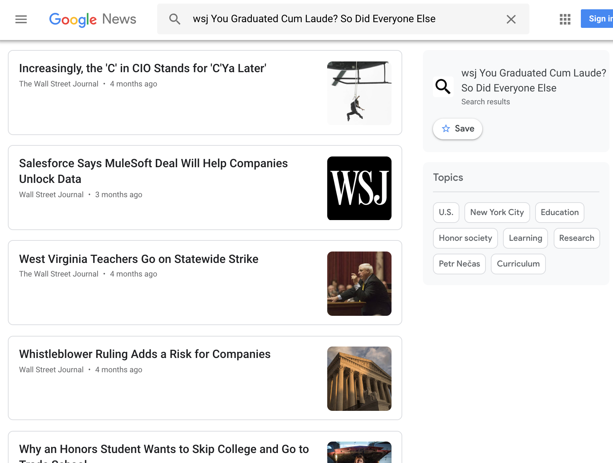Select the Curriculum topic chip
613x463 pixels.
pyautogui.click(x=518, y=264)
